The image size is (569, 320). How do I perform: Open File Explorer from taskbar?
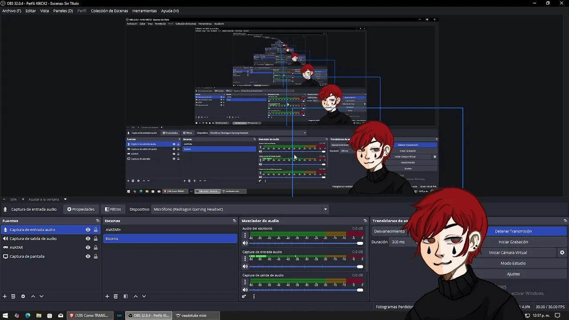point(39,316)
